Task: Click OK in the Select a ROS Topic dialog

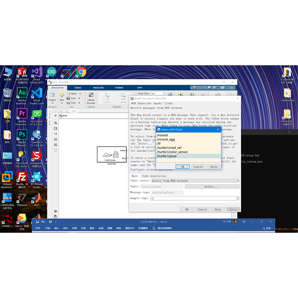Action: click(x=183, y=167)
